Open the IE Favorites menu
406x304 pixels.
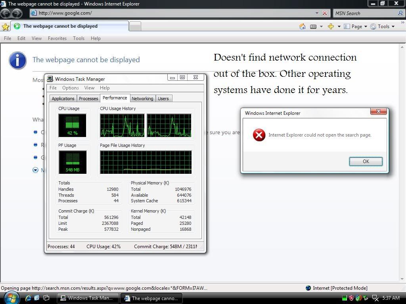click(57, 38)
